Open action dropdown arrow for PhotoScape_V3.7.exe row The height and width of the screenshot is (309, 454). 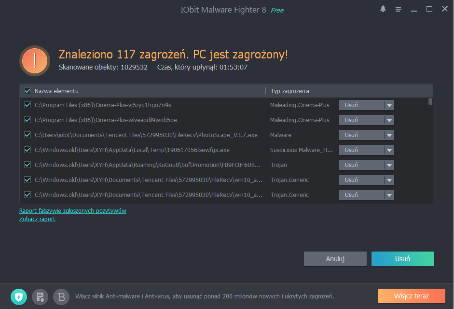[389, 135]
